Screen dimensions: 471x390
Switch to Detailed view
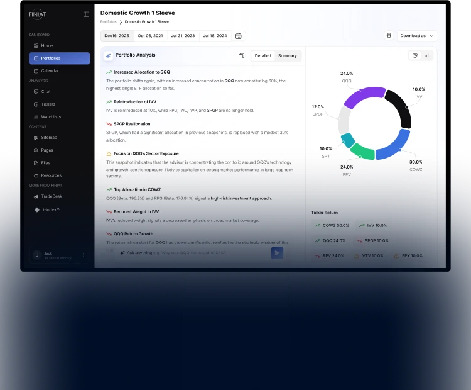tap(263, 56)
